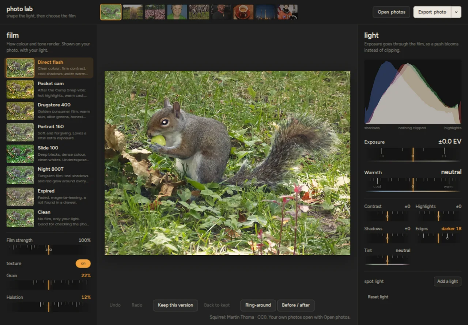This screenshot has height=325, width=468.
Task: Select the Expired film preset
Action: click(49, 197)
